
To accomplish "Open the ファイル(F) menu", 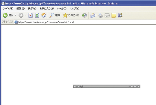I will click(8, 9).
